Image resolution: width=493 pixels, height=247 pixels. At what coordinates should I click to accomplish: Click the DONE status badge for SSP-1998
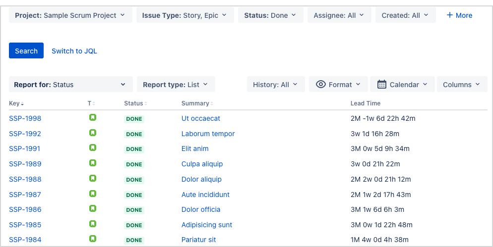coord(134,119)
